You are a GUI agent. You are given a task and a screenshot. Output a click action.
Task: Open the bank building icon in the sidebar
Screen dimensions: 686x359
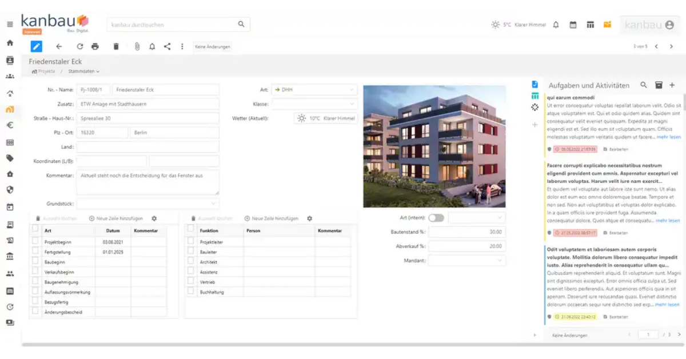point(10,257)
